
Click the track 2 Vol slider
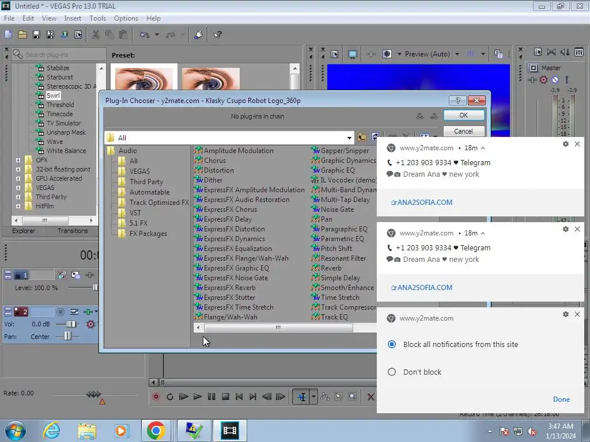(71, 324)
